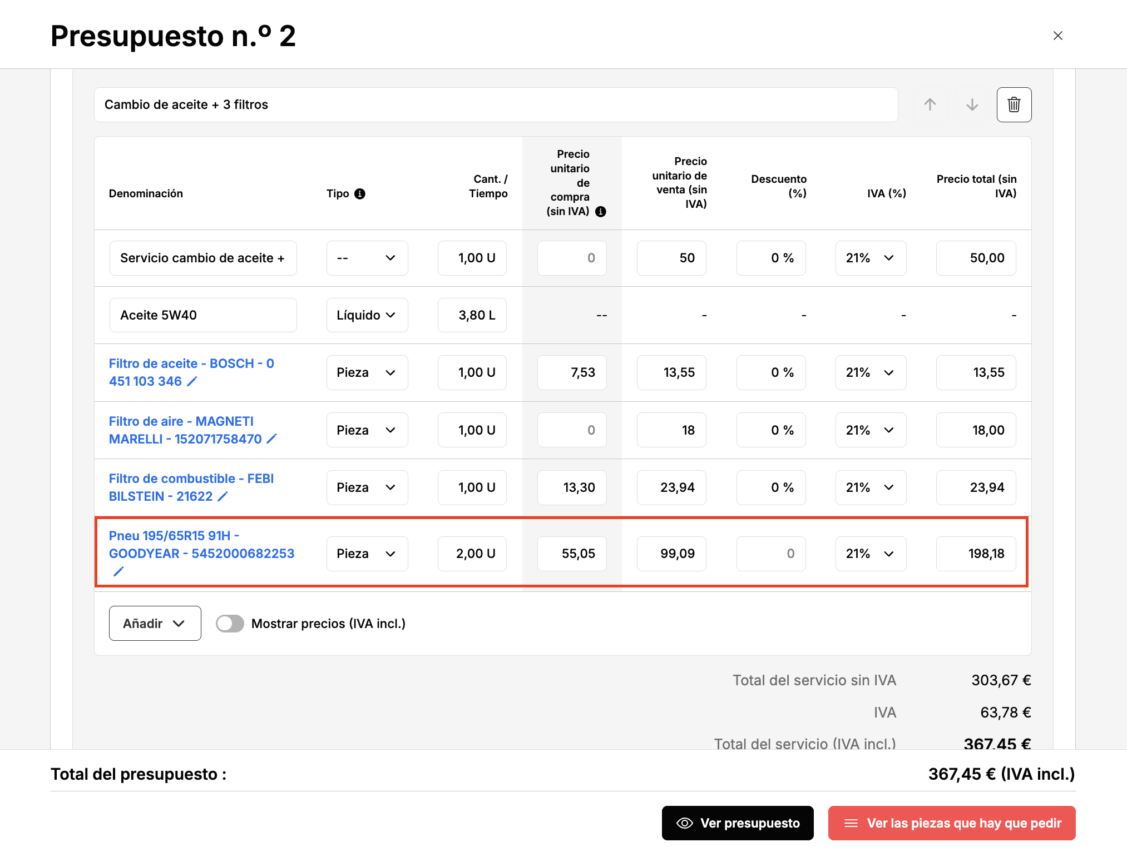The width and height of the screenshot is (1127, 847).
Task: Edit the service title Cambio de aceite + 3 filtros
Action: pyautogui.click(x=496, y=104)
